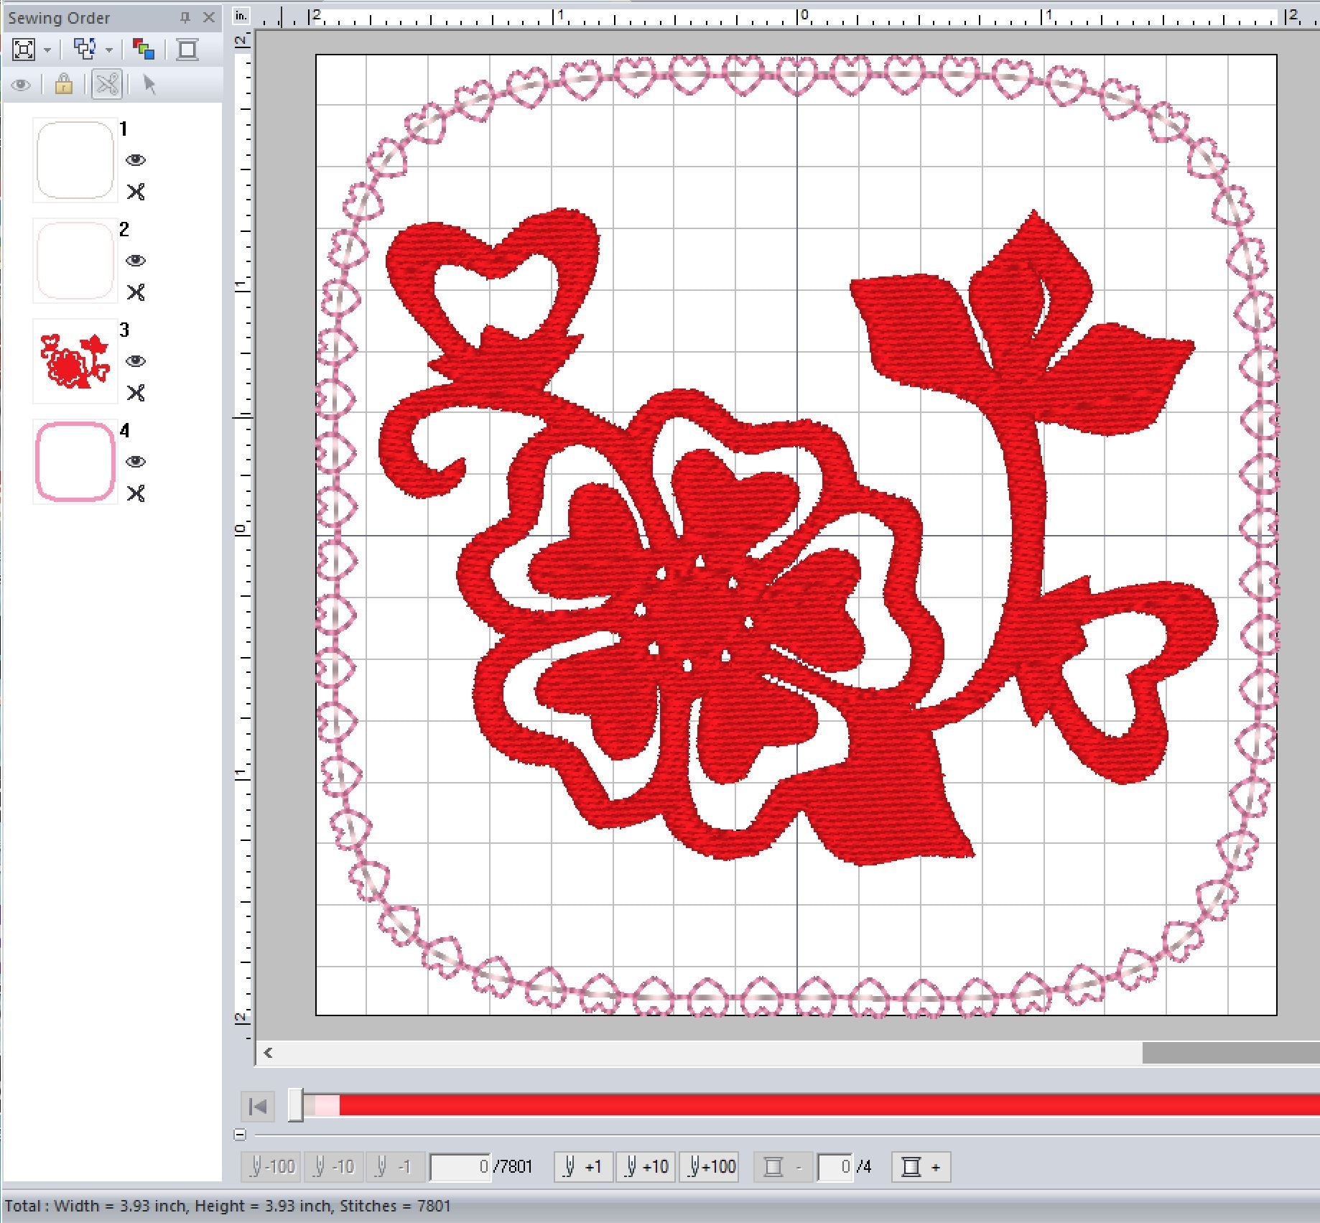
Task: Pin the Sewing Order panel
Action: pyautogui.click(x=185, y=18)
